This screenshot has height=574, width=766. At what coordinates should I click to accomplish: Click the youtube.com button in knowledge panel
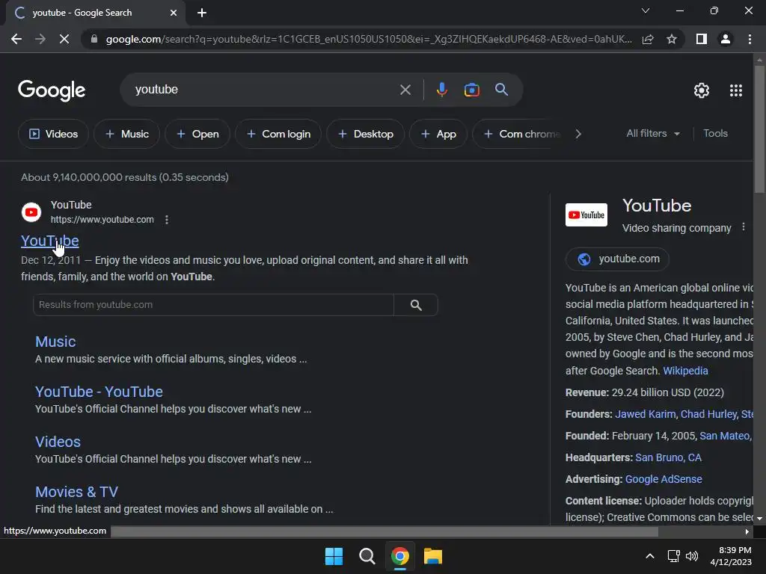(x=617, y=259)
